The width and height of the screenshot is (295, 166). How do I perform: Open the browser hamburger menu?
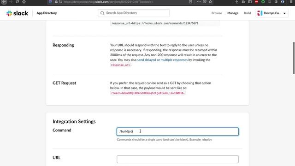[291, 2]
